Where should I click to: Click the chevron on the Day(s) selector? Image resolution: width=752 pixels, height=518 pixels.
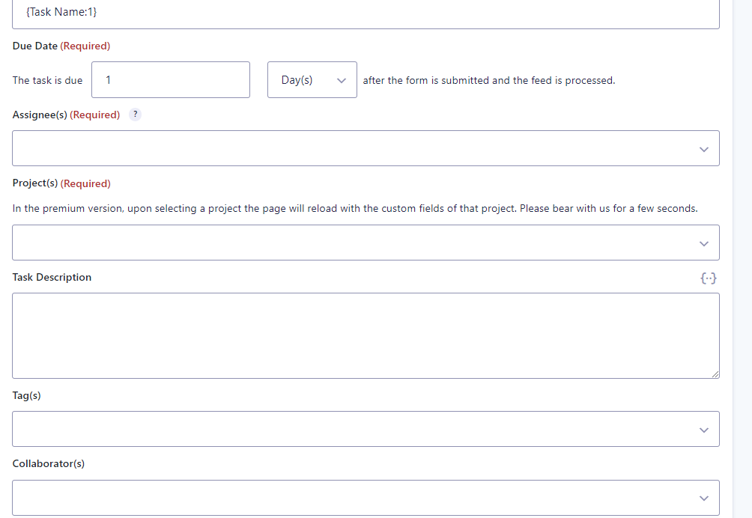(342, 79)
